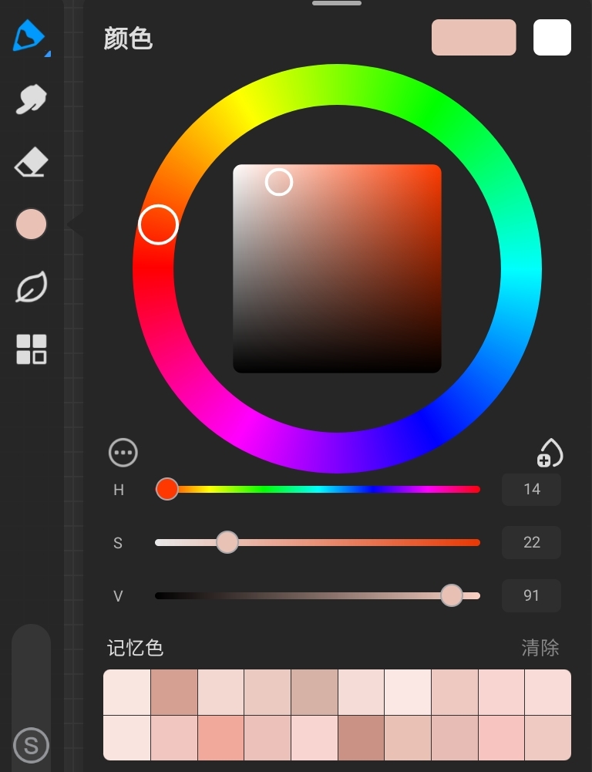Pick the first memory color swatch
This screenshot has height=772, width=592.
(x=127, y=693)
